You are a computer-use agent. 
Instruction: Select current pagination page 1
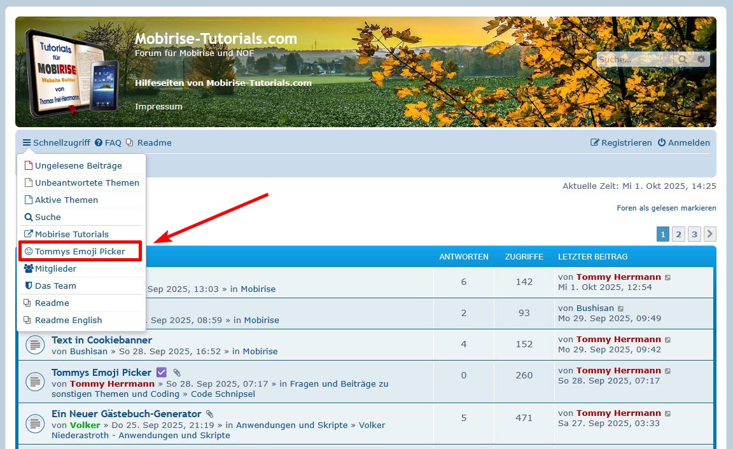pos(663,234)
